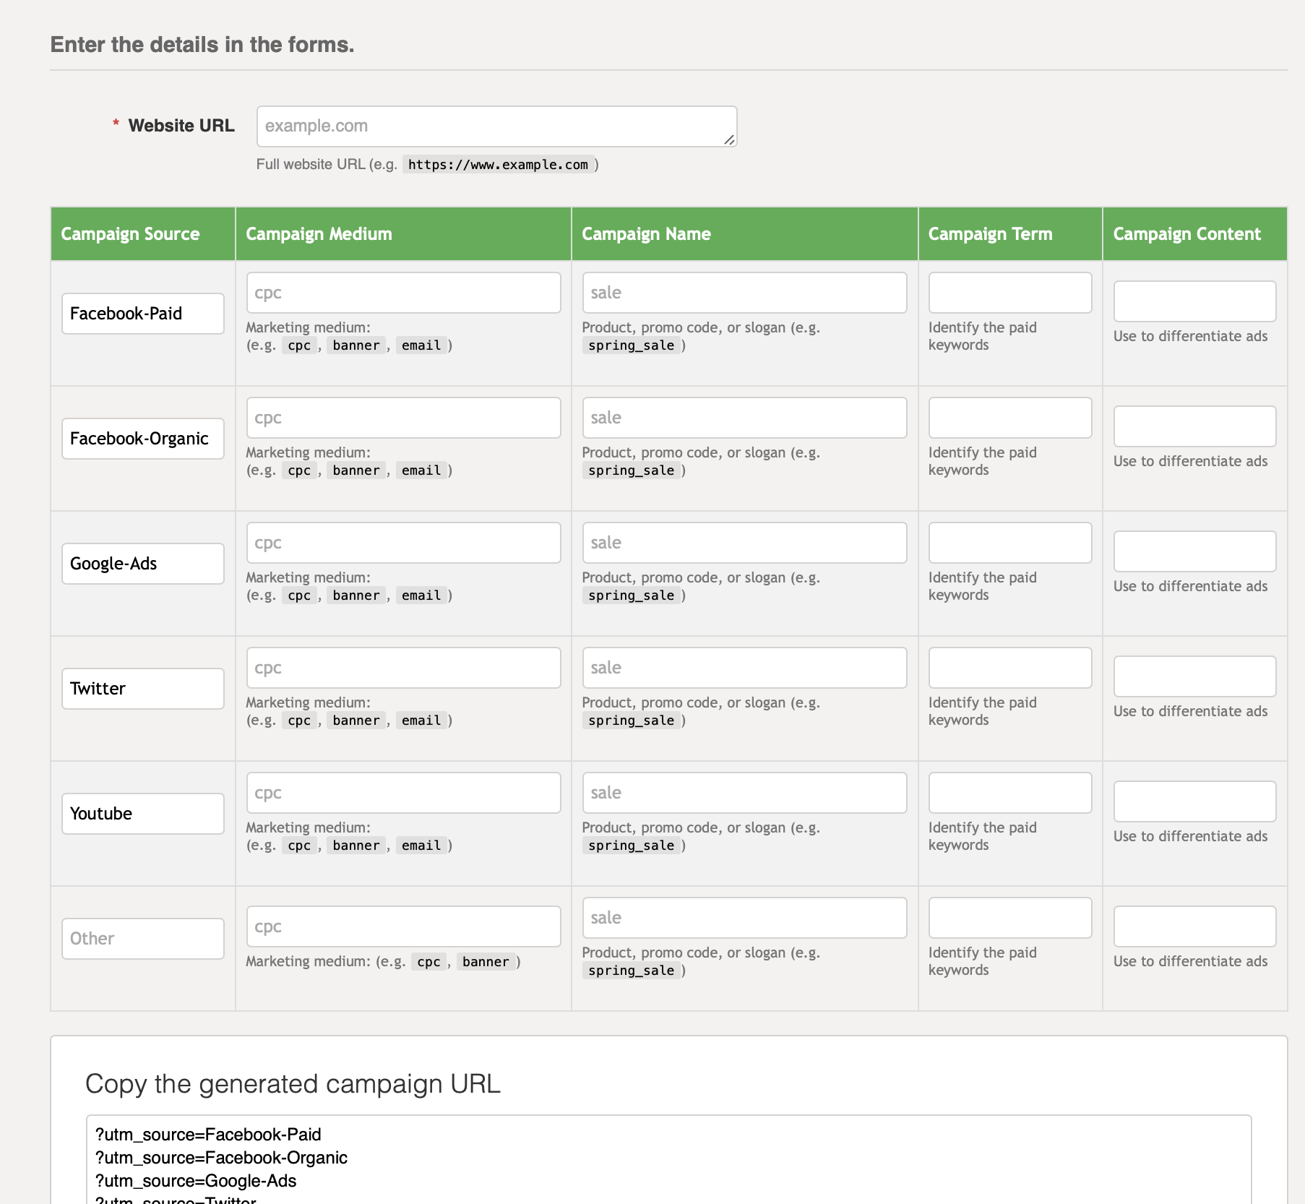Click the Facebook-Paid campaign name field
Viewport: 1305px width, 1204px height.
tap(744, 293)
